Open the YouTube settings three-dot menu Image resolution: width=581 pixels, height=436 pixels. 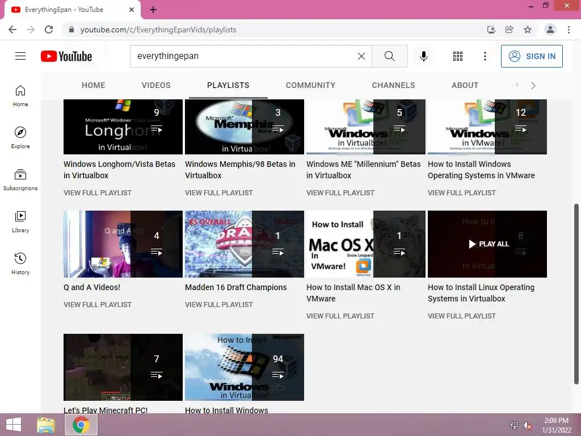[485, 56]
